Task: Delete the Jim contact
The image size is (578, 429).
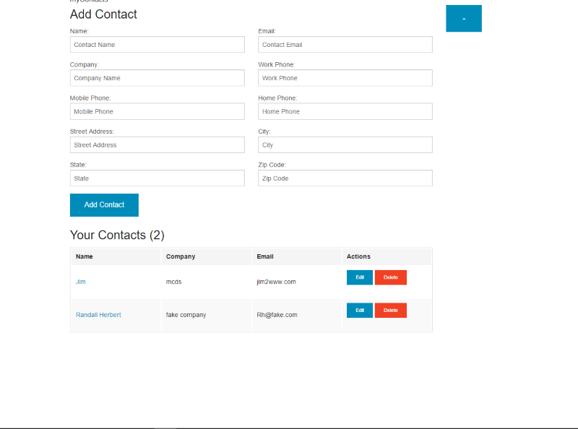Action: pyautogui.click(x=390, y=277)
